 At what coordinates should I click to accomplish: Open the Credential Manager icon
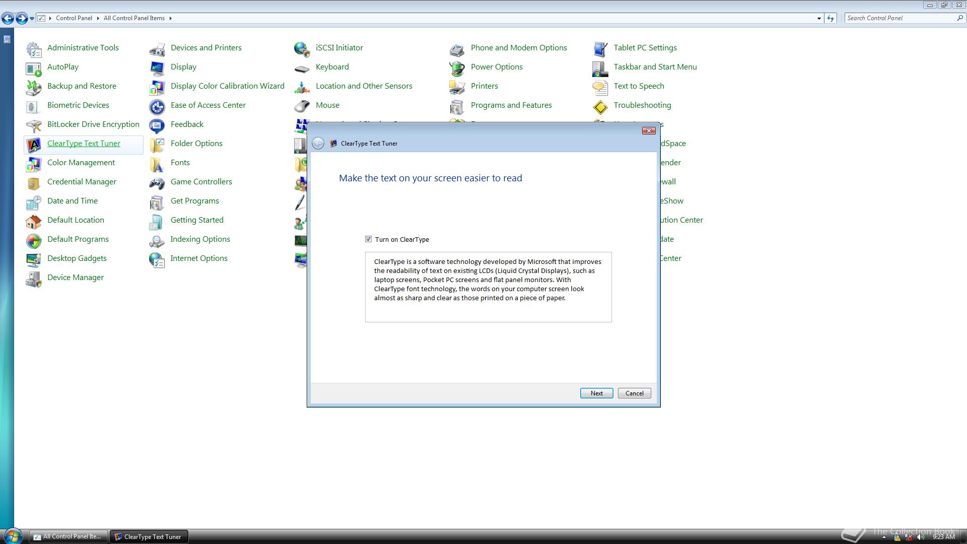[33, 183]
